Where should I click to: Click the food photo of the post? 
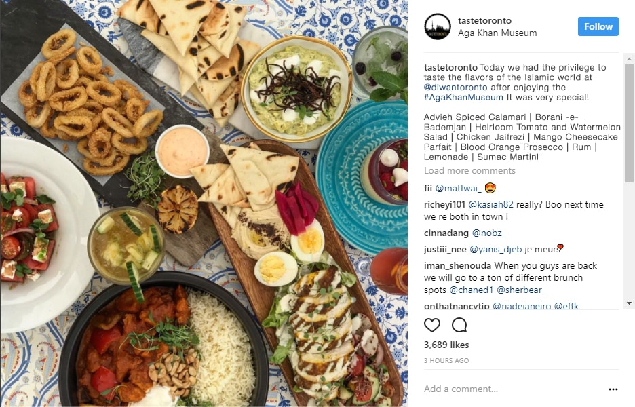coord(204,203)
